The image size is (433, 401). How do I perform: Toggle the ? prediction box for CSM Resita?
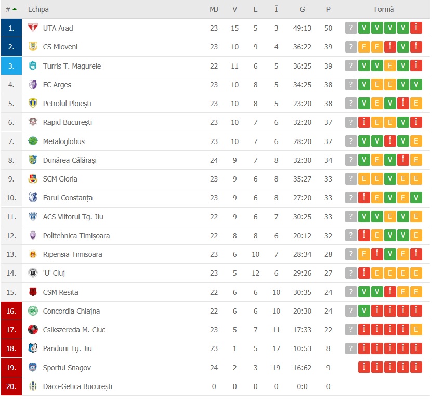point(350,292)
